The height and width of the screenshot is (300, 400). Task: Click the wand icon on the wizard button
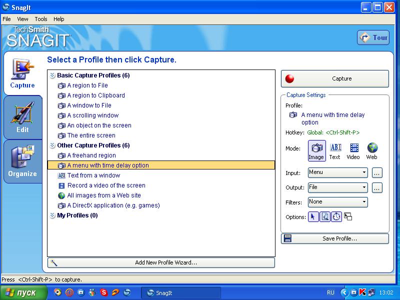click(54, 262)
